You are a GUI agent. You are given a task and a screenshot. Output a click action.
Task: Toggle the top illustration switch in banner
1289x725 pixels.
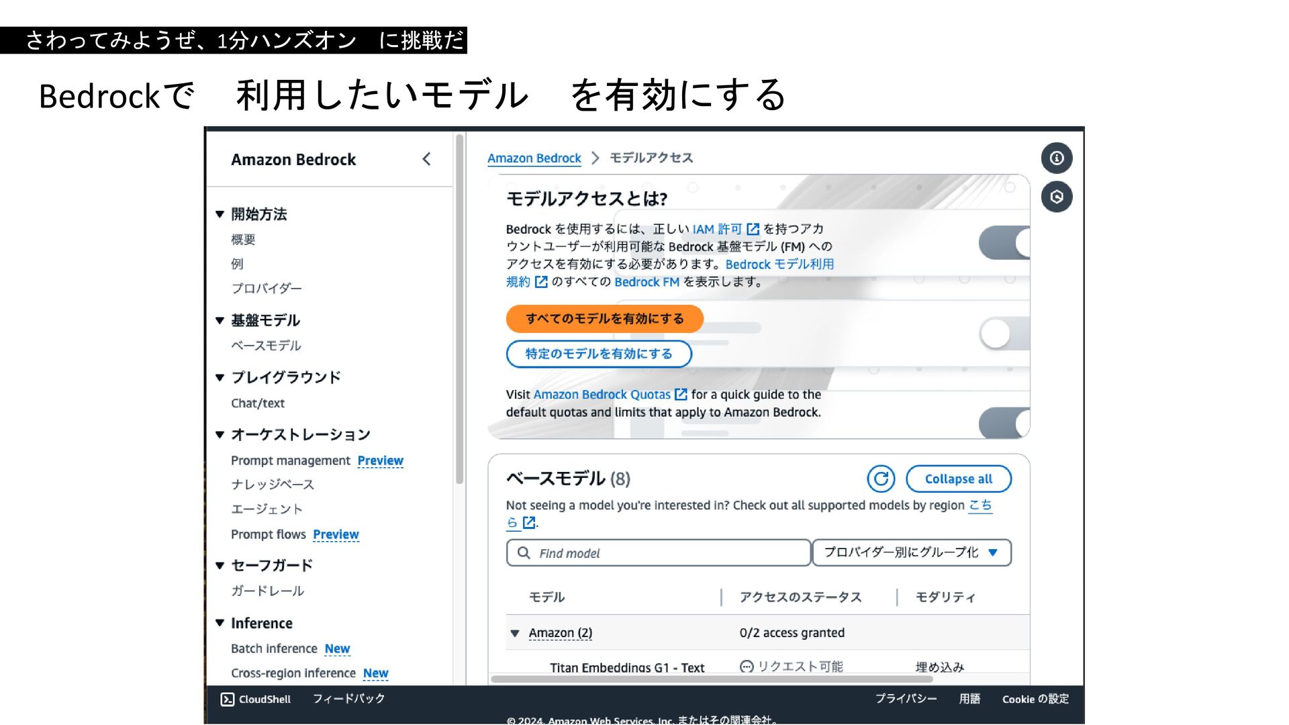[1004, 243]
